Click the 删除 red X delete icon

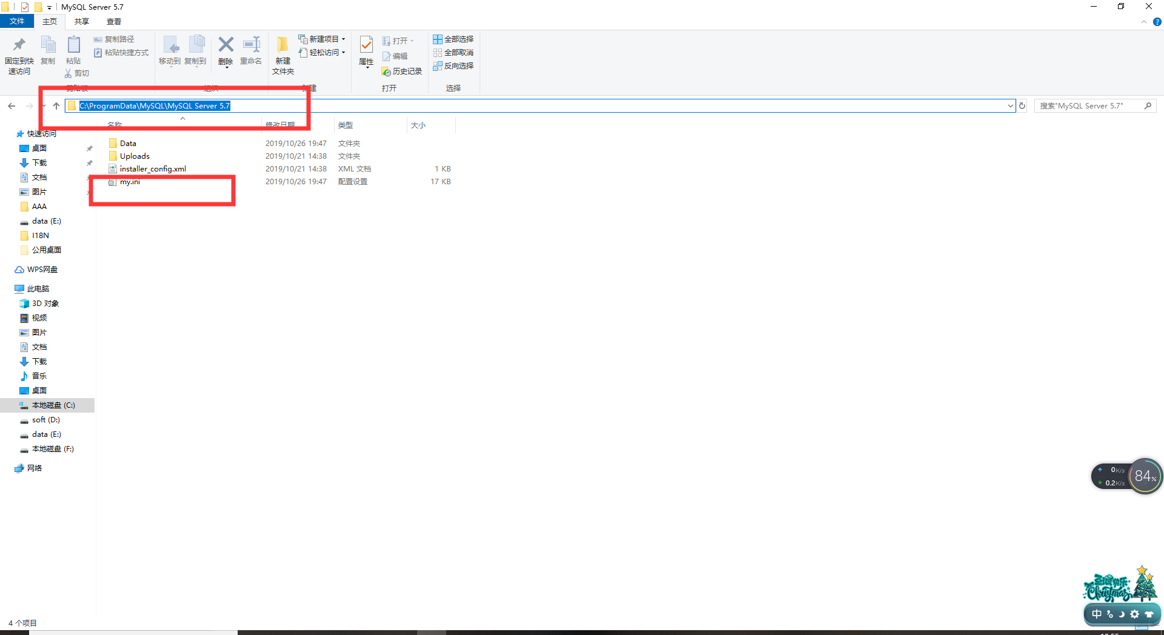point(226,44)
